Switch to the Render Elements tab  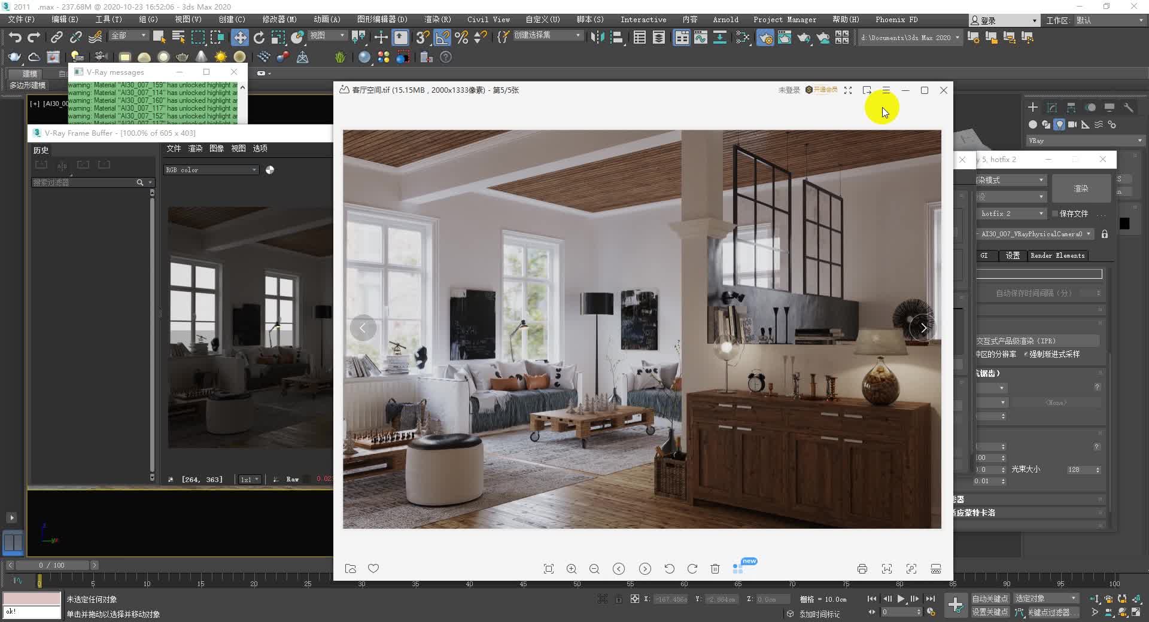point(1057,255)
